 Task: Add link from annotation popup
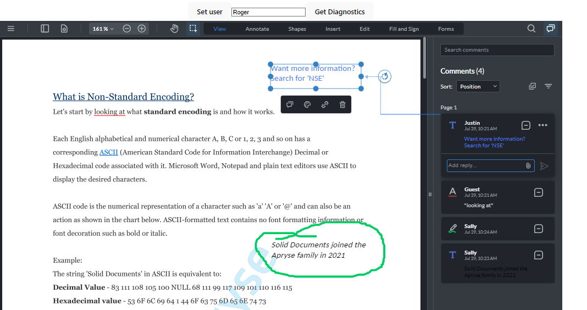(x=325, y=104)
